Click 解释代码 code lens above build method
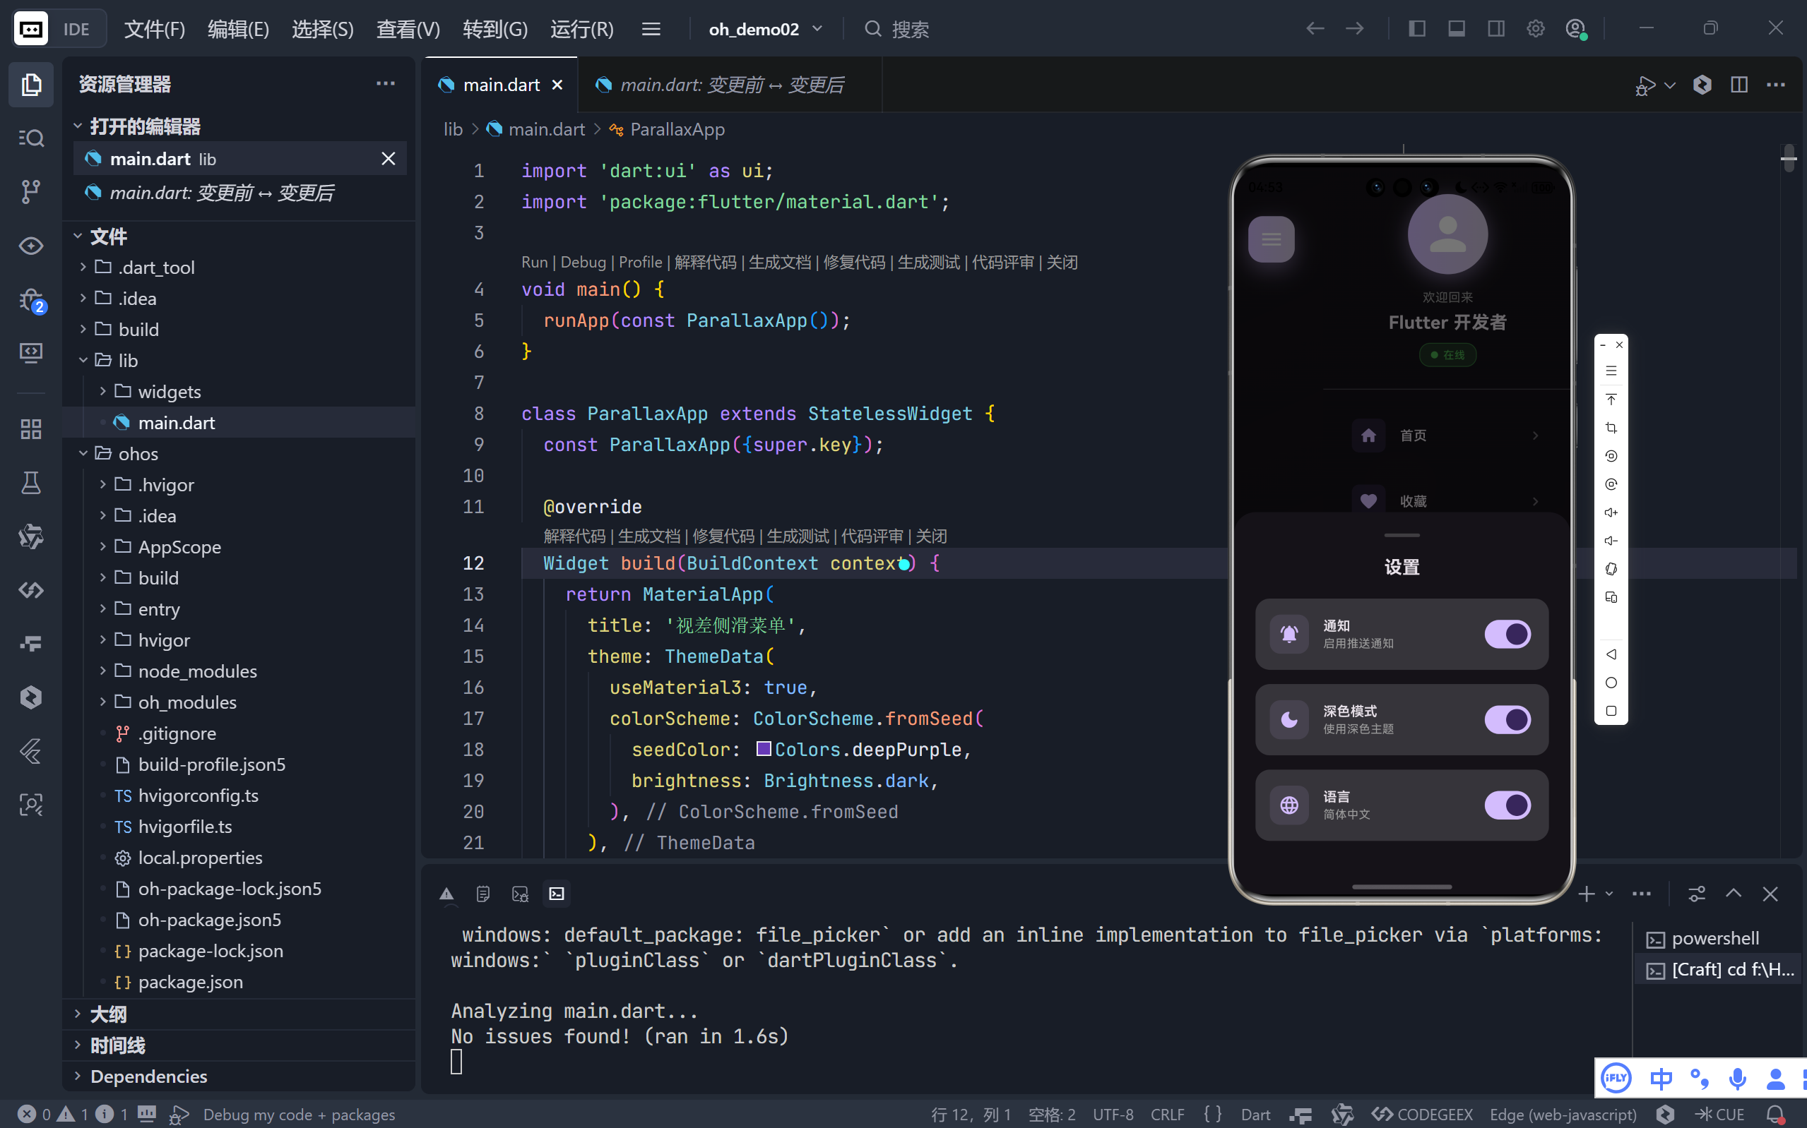This screenshot has width=1807, height=1128. point(574,536)
